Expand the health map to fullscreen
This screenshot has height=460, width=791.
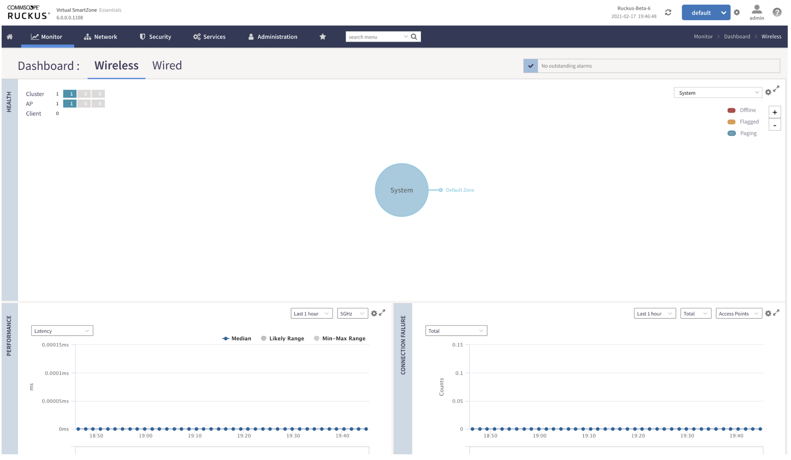click(x=776, y=89)
